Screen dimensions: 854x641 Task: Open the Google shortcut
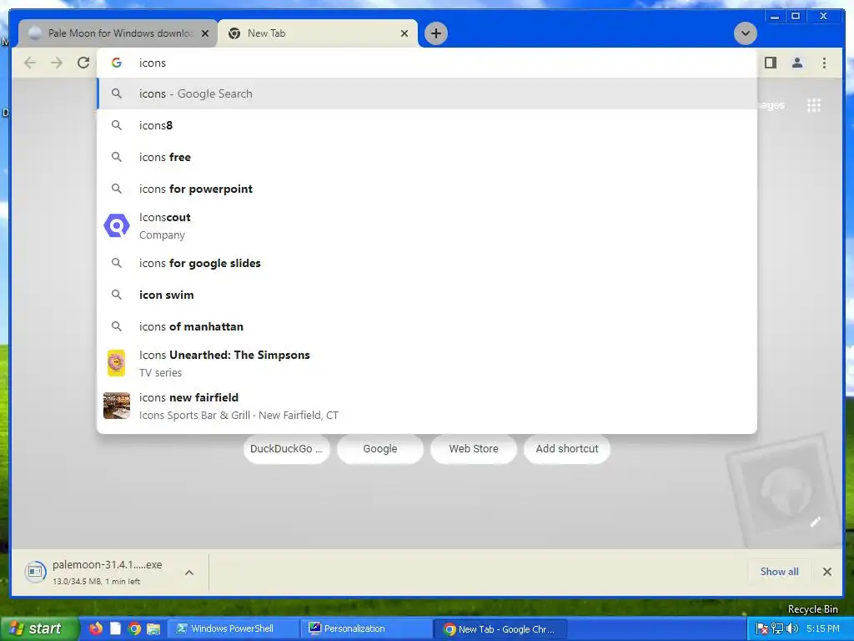[x=380, y=448]
